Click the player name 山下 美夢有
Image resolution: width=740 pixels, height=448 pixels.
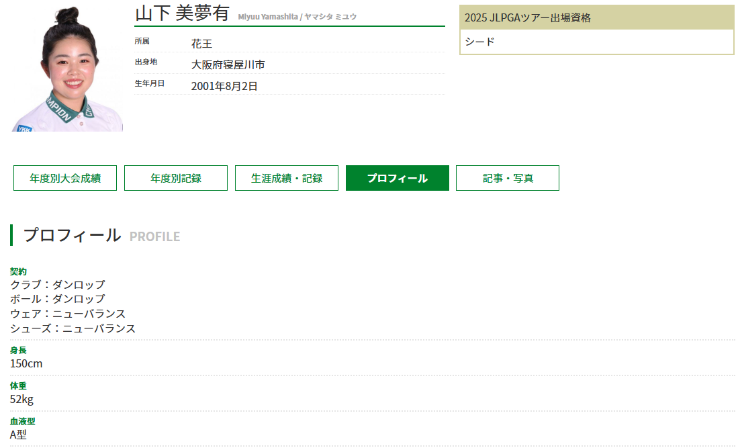click(x=182, y=13)
